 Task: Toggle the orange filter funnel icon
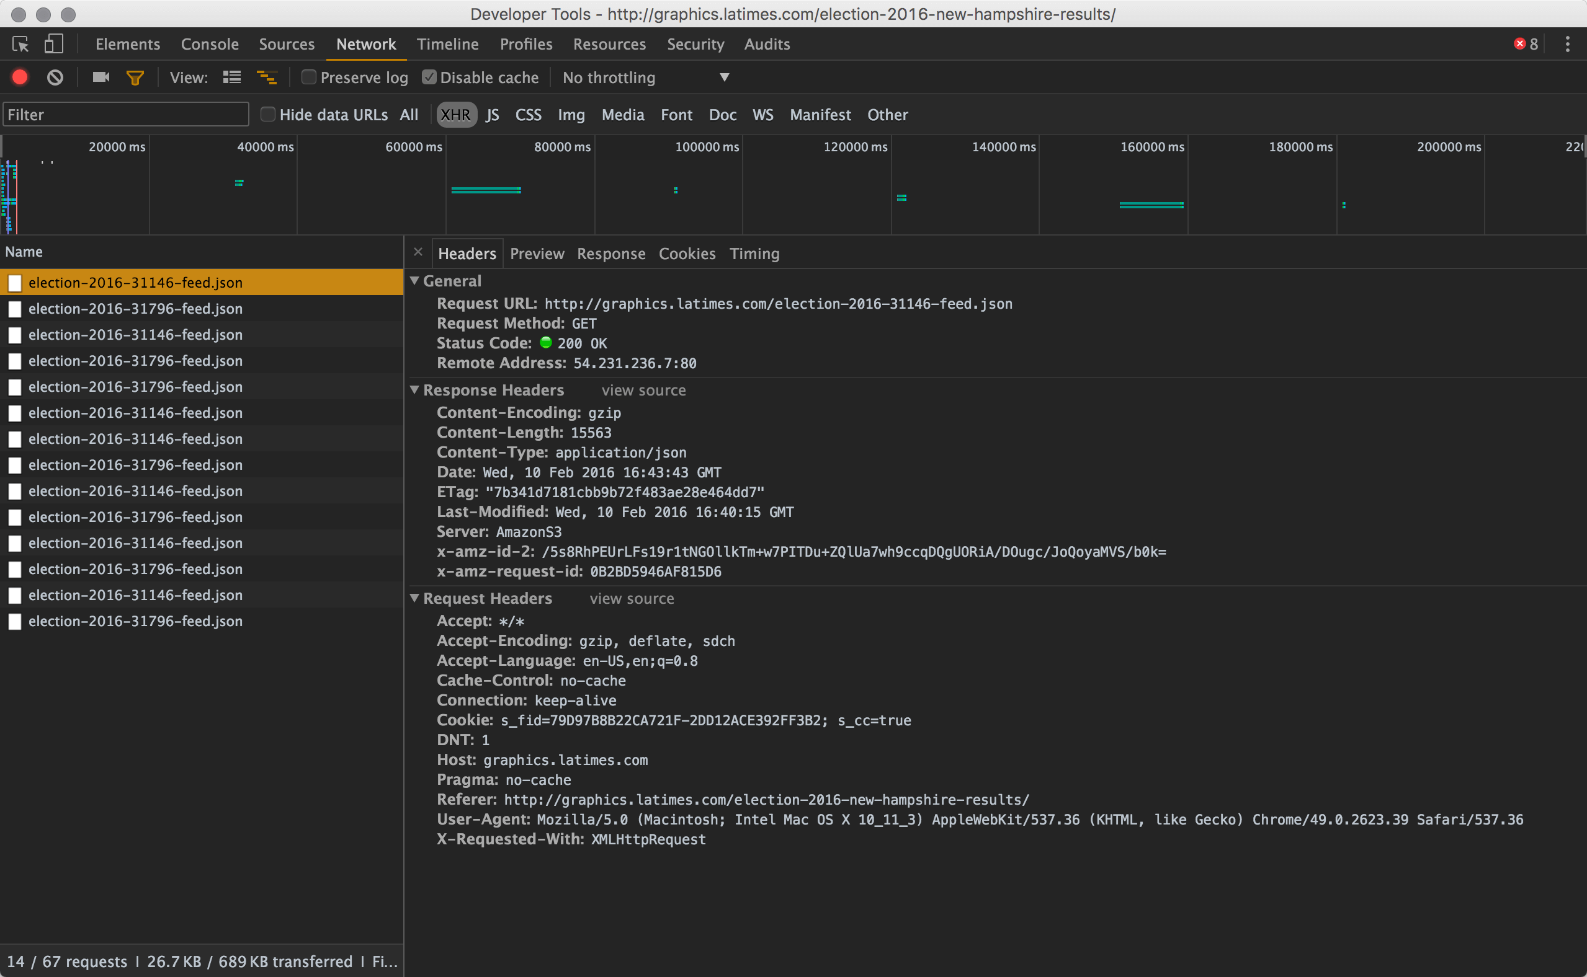135,78
